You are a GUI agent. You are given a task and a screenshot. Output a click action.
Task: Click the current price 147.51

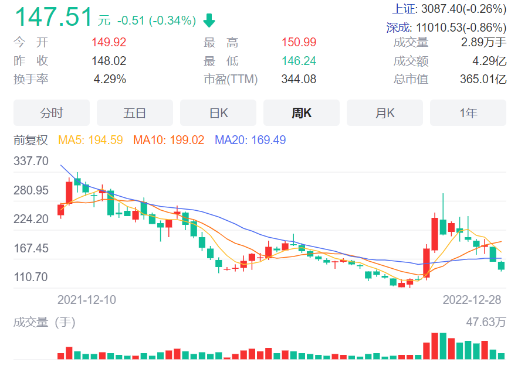(53, 18)
